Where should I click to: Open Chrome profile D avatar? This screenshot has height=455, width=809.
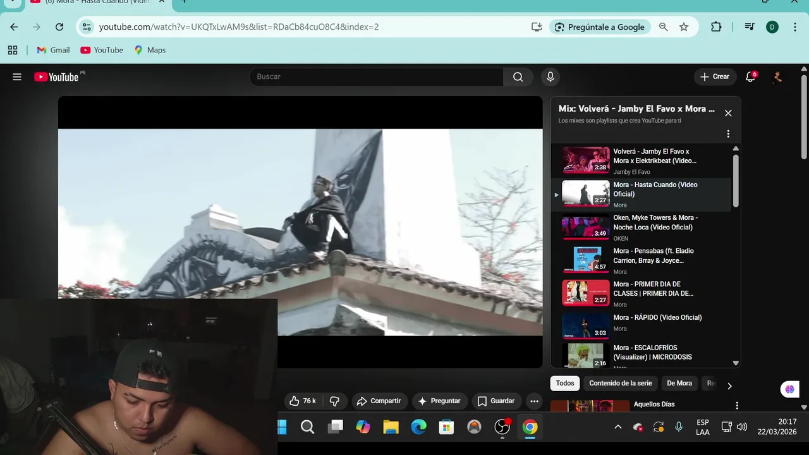(772, 27)
